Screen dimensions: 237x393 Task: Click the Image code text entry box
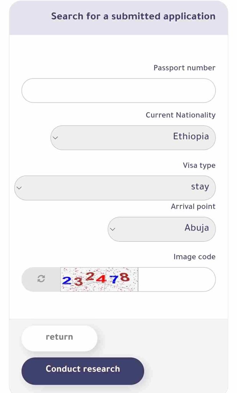(x=177, y=279)
